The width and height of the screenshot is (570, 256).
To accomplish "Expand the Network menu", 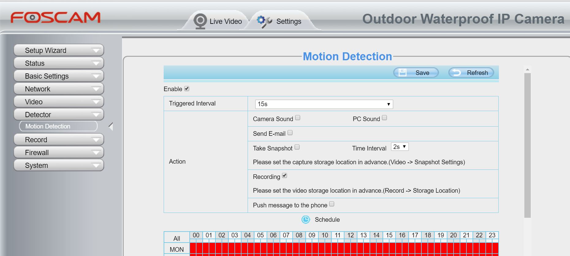I will (x=59, y=89).
